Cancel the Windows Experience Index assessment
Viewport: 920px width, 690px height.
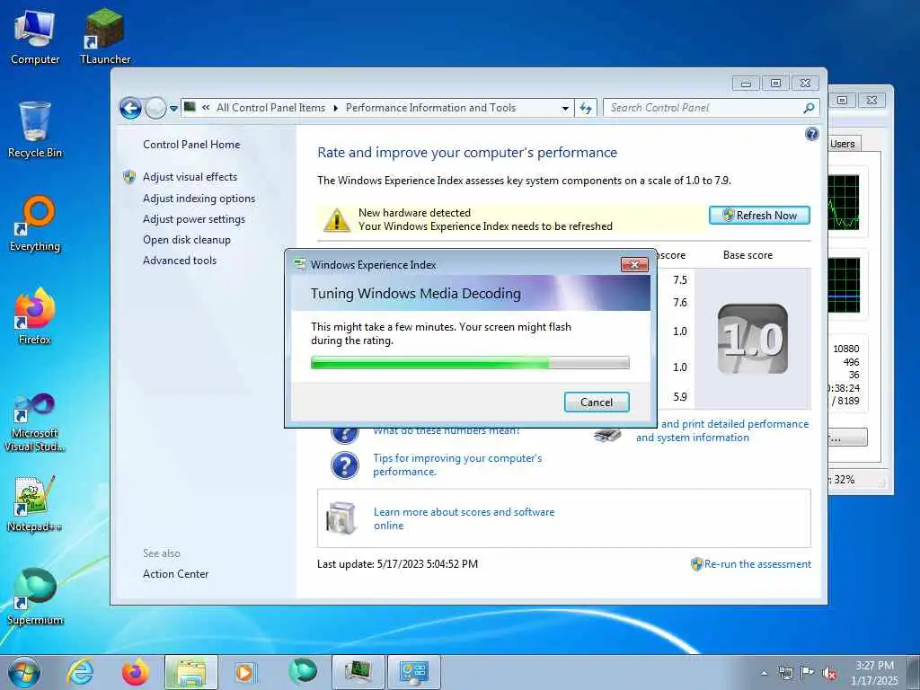(x=597, y=402)
